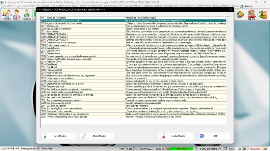
Task: Open the AJUDA menu
Action: tap(235, 6)
